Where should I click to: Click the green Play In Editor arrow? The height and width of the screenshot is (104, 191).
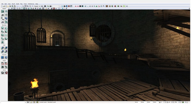coord(124,6)
